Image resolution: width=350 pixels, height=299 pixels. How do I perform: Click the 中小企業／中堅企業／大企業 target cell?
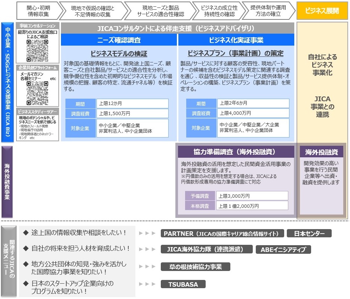point(253,127)
